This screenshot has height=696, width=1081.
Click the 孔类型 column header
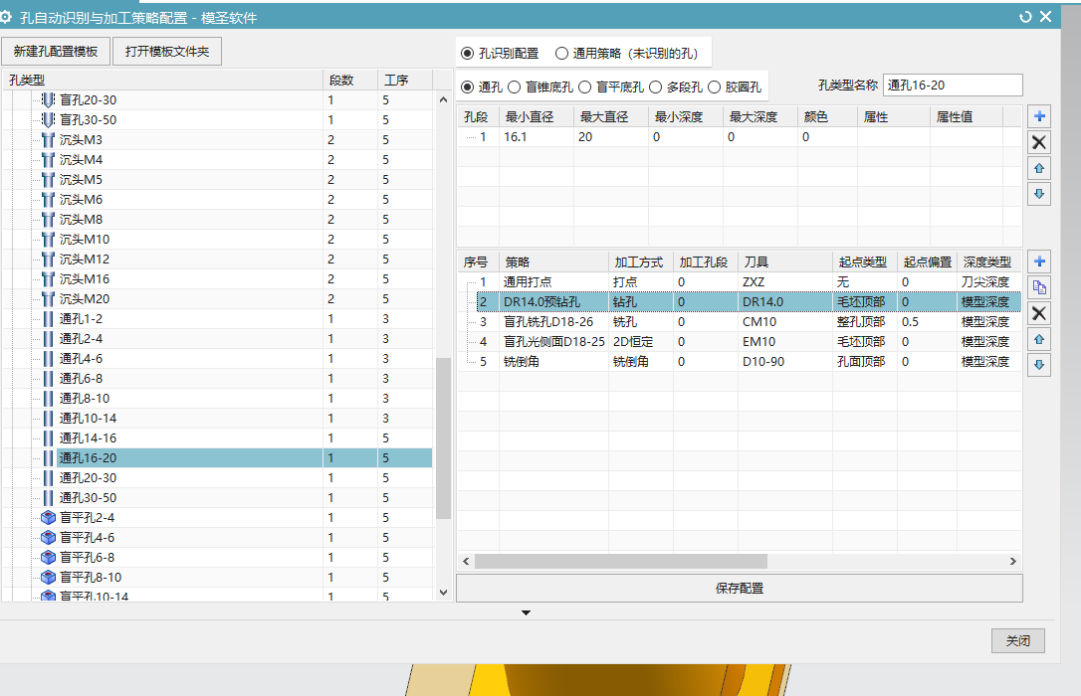(x=162, y=80)
